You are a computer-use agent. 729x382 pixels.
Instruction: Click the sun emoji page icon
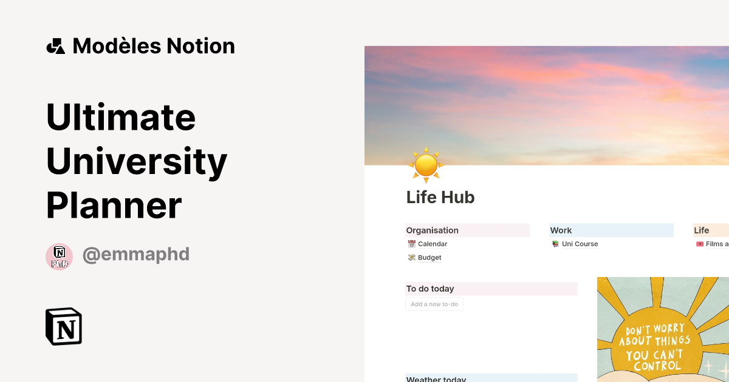(x=425, y=165)
